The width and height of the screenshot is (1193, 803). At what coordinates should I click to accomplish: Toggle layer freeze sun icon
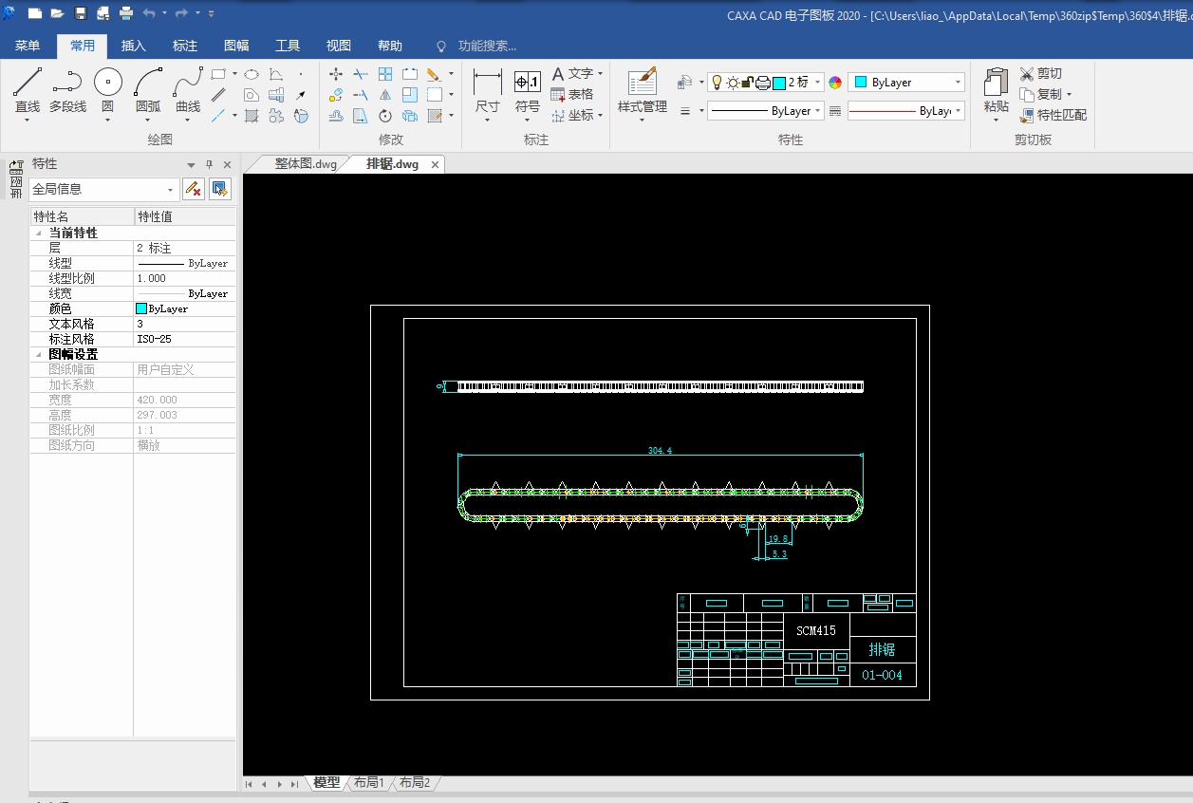click(x=733, y=83)
